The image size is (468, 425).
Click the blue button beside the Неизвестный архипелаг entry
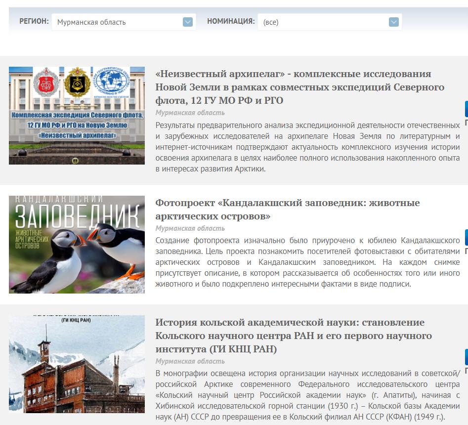466,109
